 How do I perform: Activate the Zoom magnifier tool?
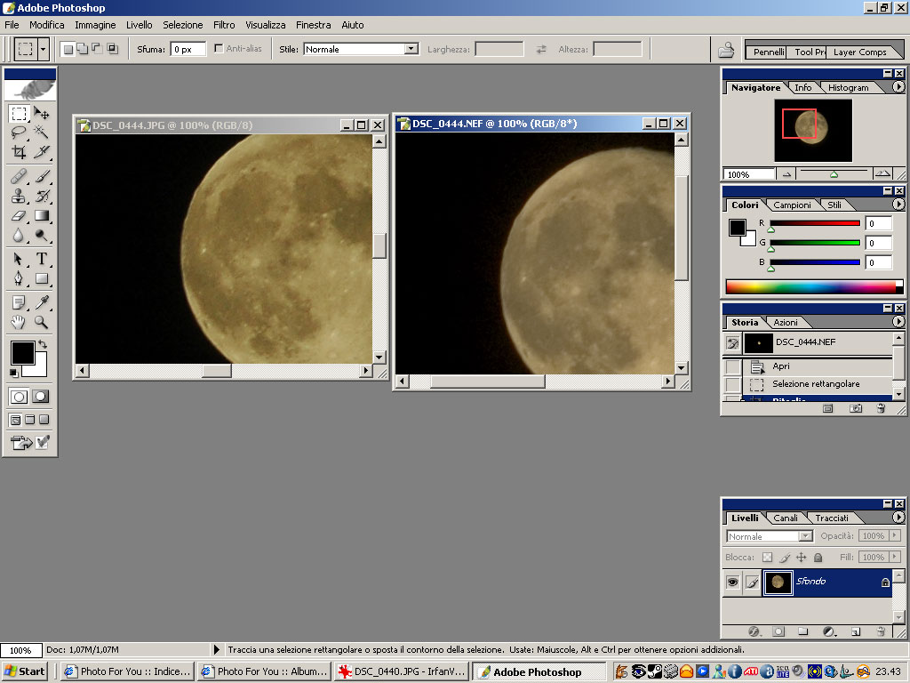(42, 322)
